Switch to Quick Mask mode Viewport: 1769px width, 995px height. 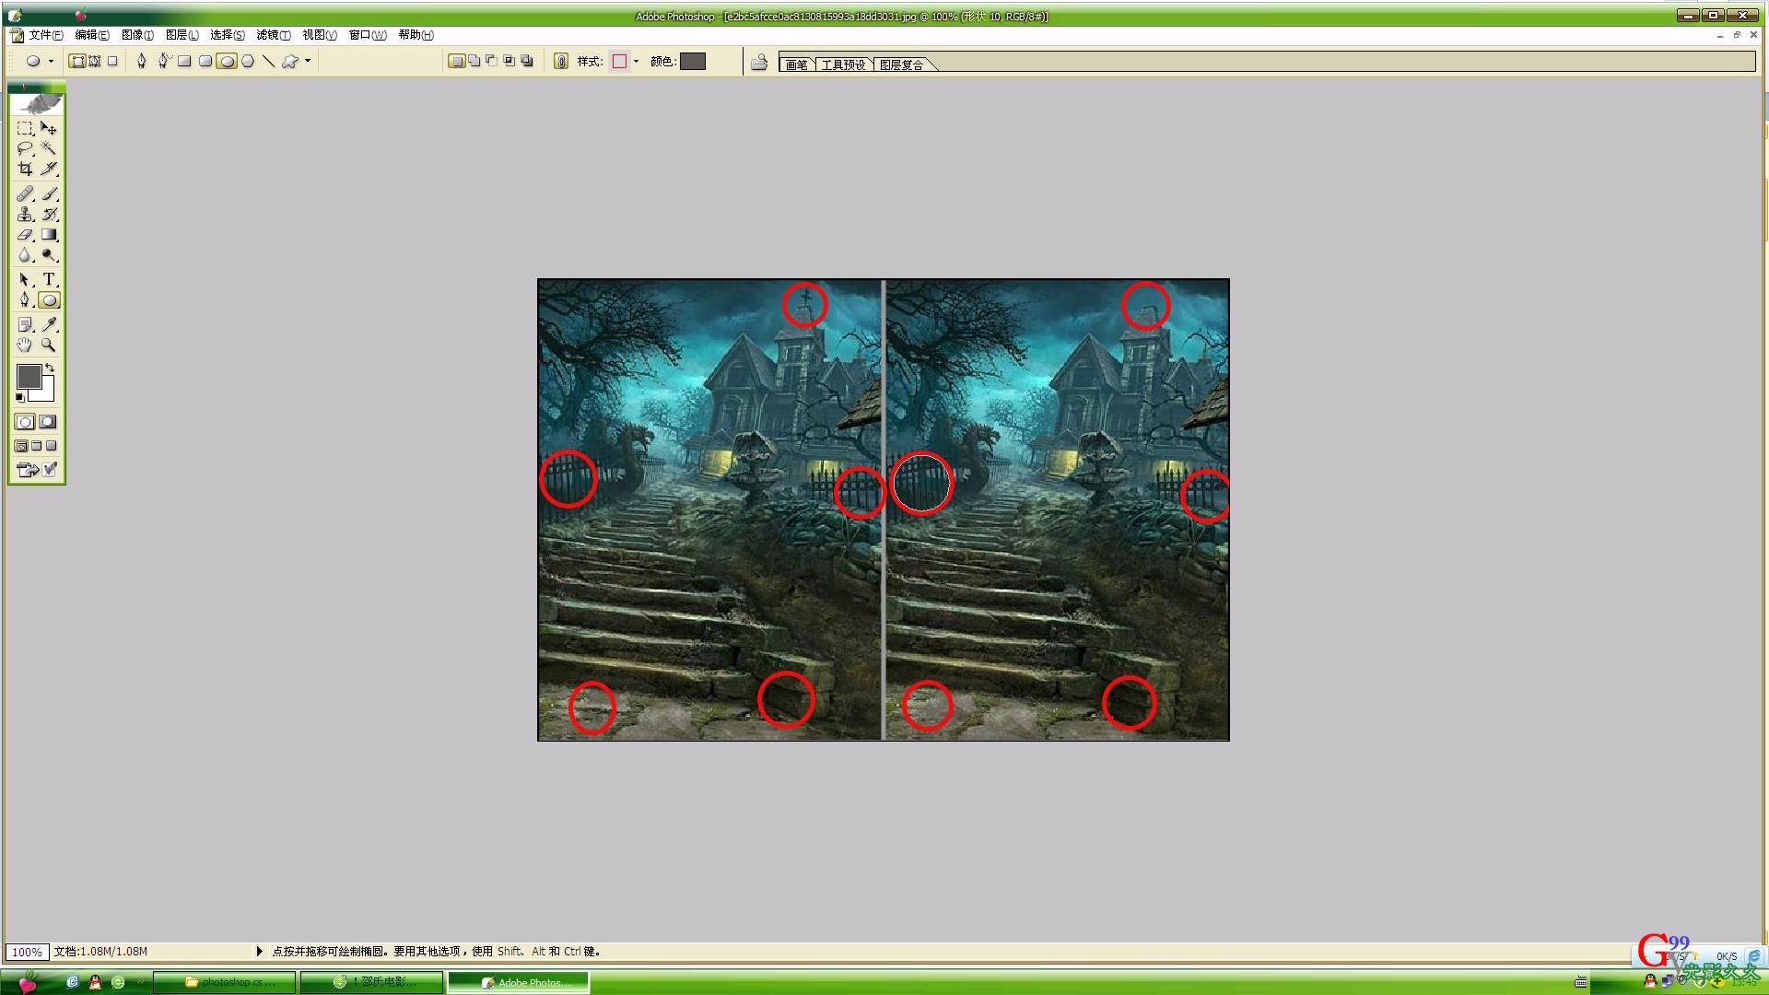(48, 422)
